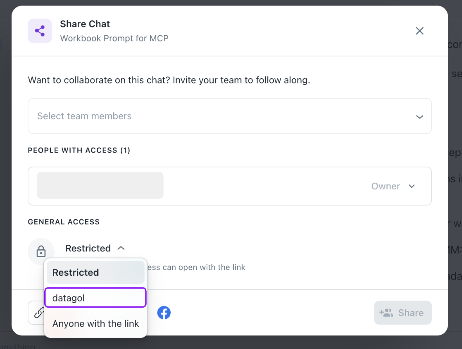Expand the team members chevron arrow
The height and width of the screenshot is (349, 462).
(419, 117)
